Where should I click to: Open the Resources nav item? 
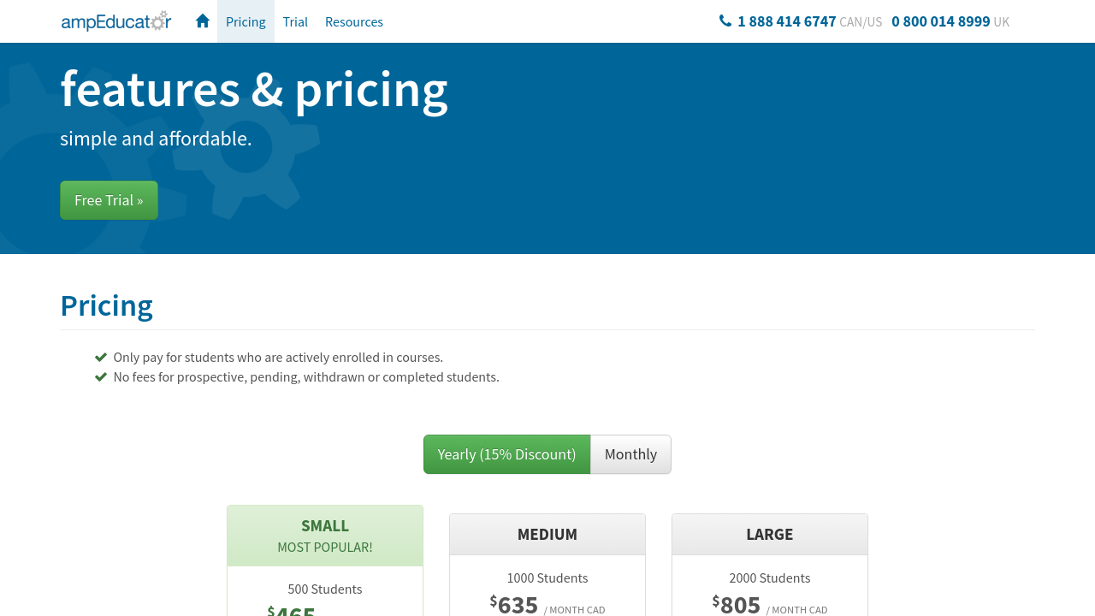[x=354, y=21]
